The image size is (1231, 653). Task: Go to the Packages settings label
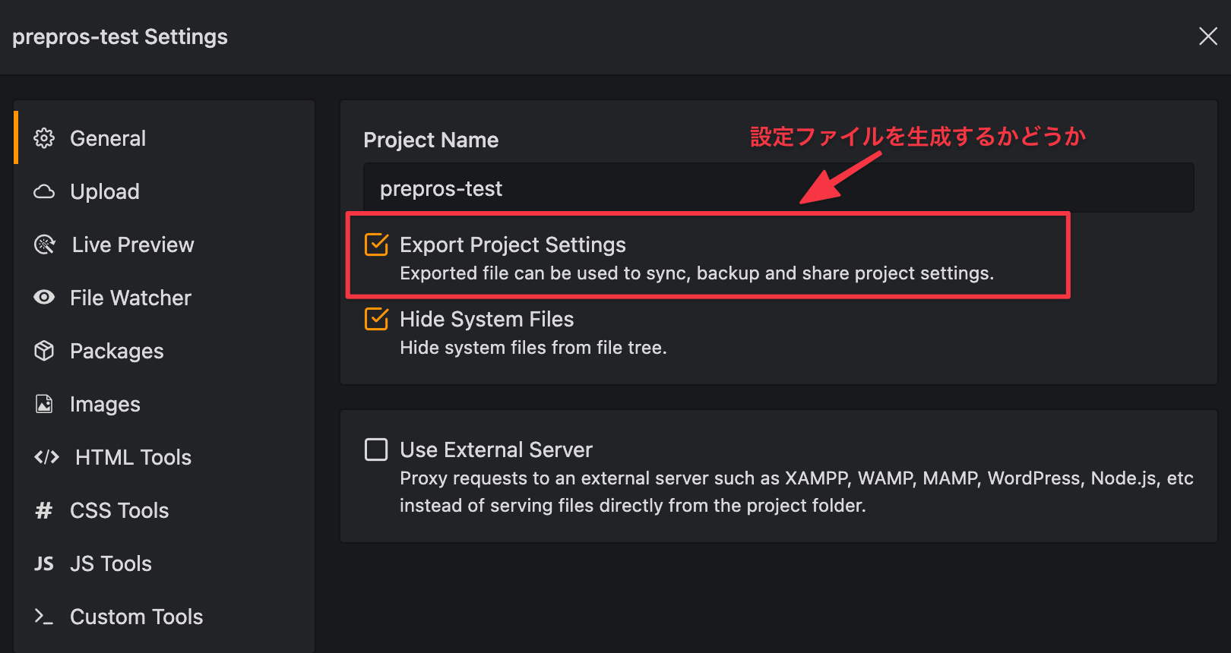click(117, 351)
